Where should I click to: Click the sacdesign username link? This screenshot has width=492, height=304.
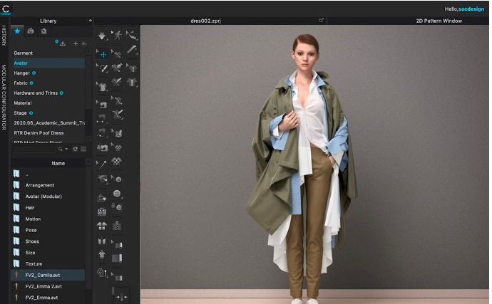[471, 9]
